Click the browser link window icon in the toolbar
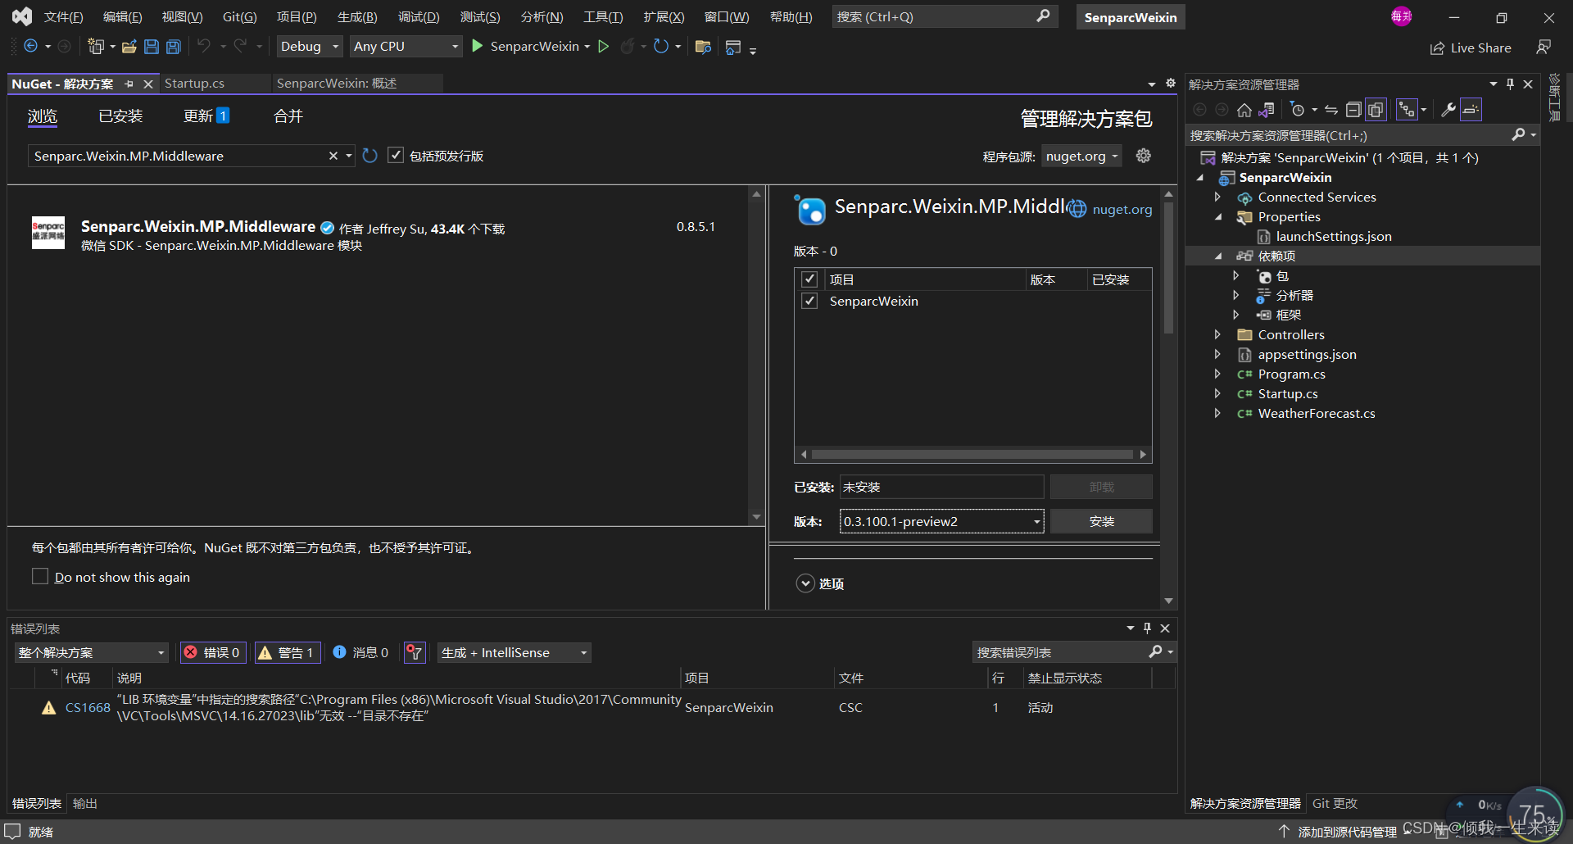The height and width of the screenshot is (844, 1573). pyautogui.click(x=733, y=47)
